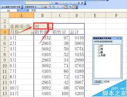Click the 金山毒霸文档保护设置 toolbar button
Viewport: 127px width, 97px height.
coord(11,7)
